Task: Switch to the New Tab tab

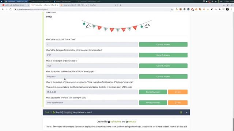Action: (103, 5)
